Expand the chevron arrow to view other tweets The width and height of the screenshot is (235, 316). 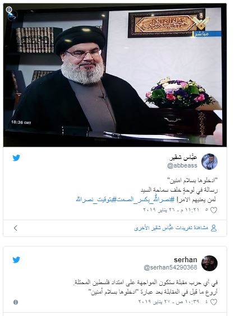point(15,228)
